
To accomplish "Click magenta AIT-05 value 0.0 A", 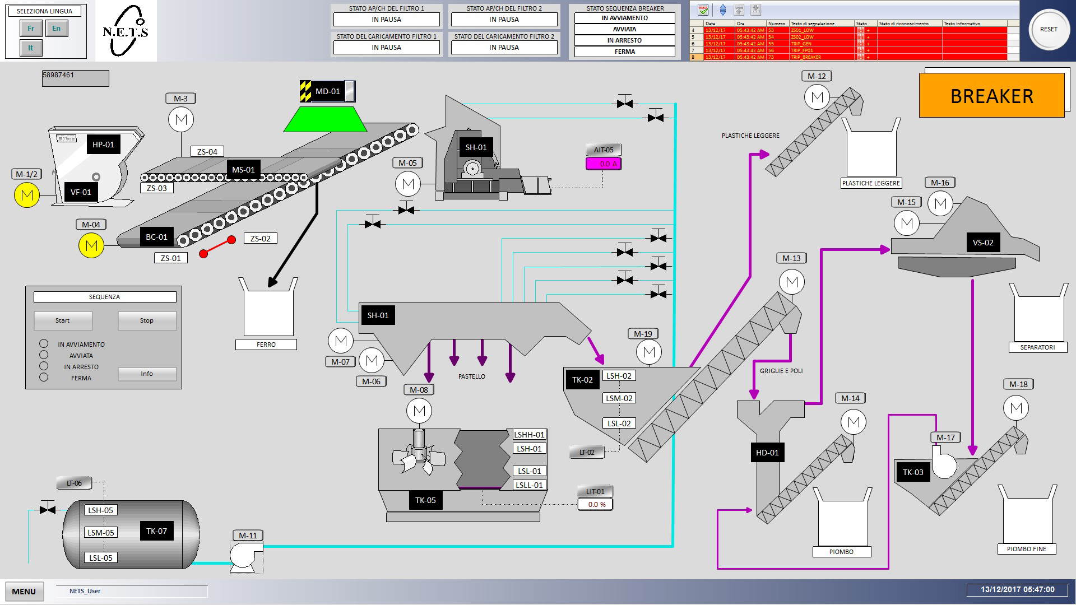I will 604,164.
